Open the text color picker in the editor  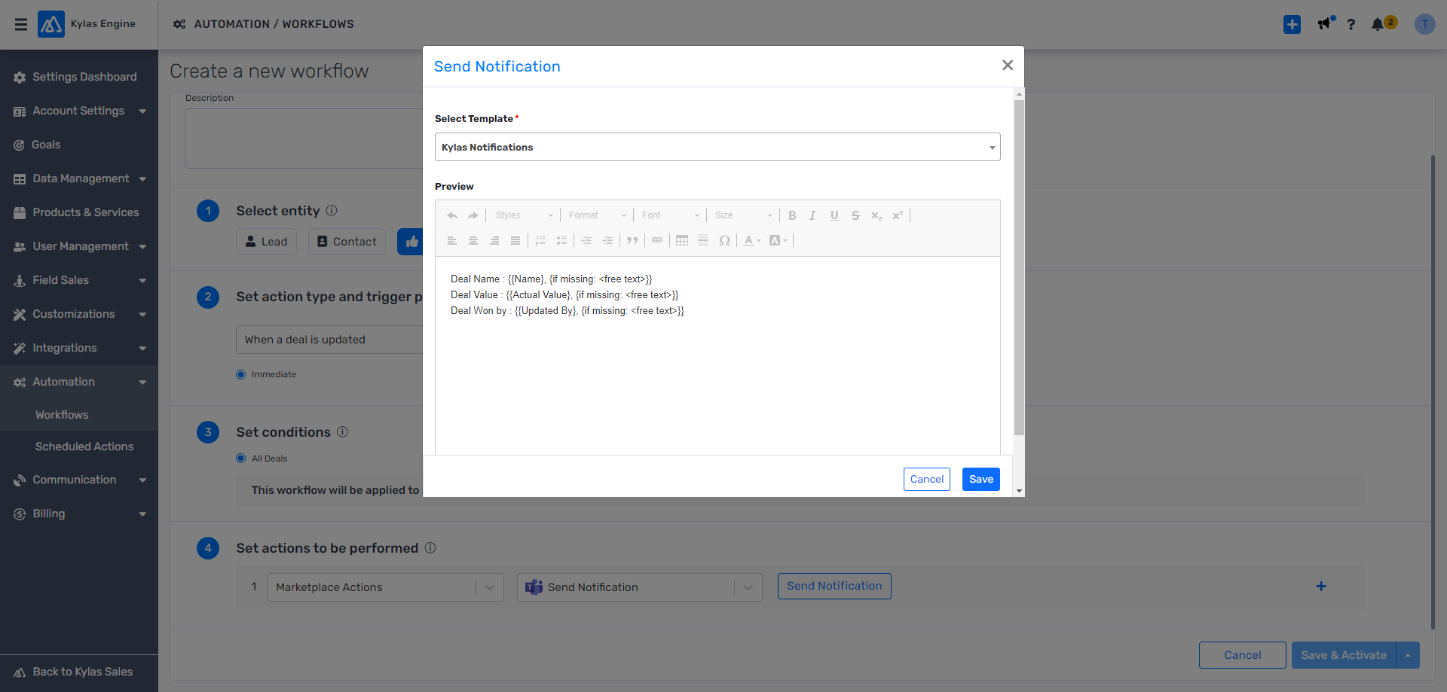tap(752, 241)
